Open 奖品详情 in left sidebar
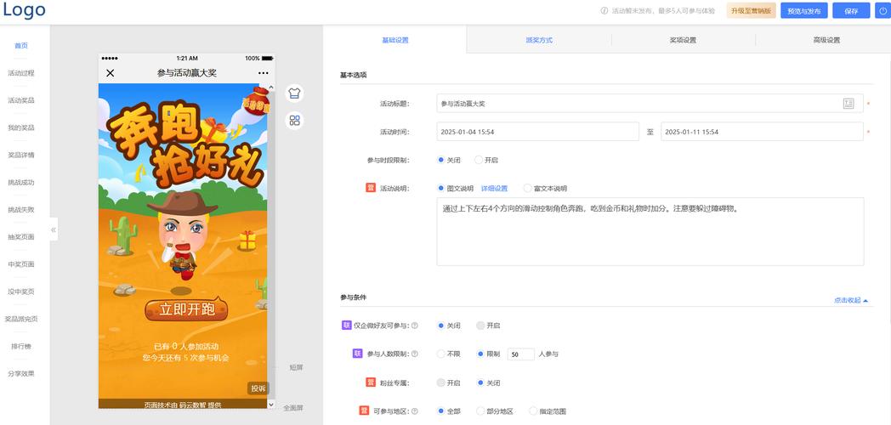This screenshot has height=425, width=891. 21,155
